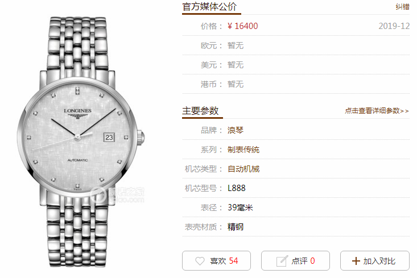This screenshot has width=417, height=278.
Task: Open the 制表传统 series link
Action: pyautogui.click(x=243, y=150)
